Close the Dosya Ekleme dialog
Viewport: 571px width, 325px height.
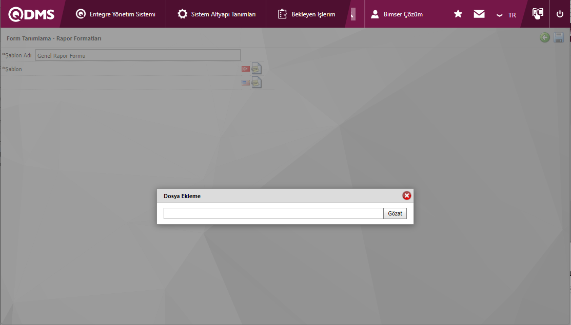click(407, 196)
